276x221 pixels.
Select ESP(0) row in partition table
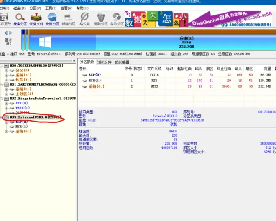[x=177, y=75]
